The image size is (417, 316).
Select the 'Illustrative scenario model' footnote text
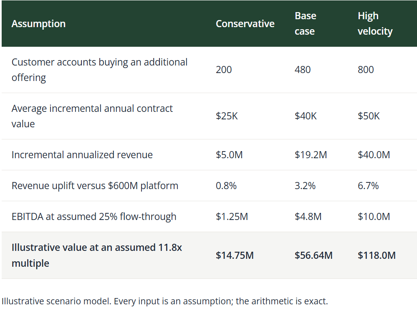[x=164, y=301]
